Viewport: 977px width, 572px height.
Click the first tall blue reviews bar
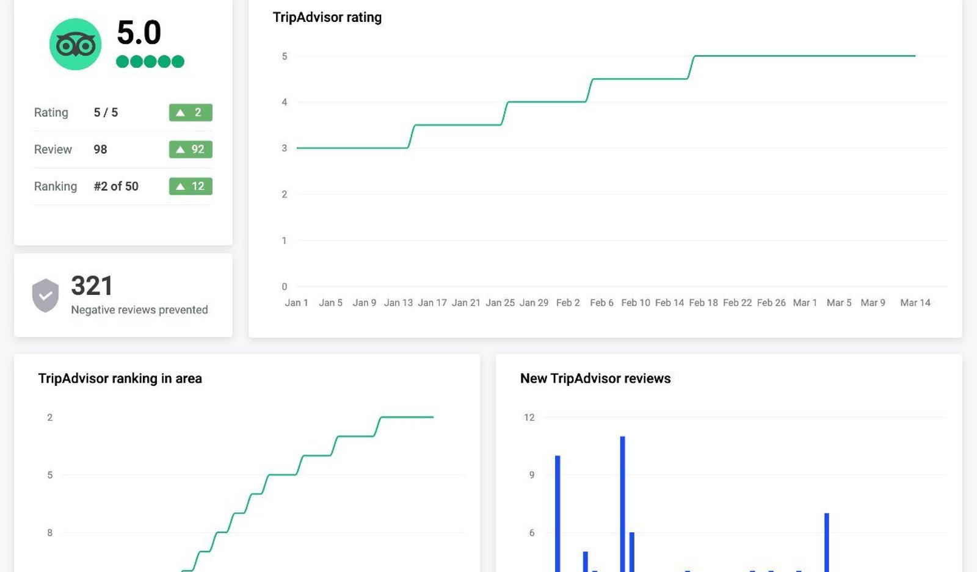pyautogui.click(x=558, y=514)
